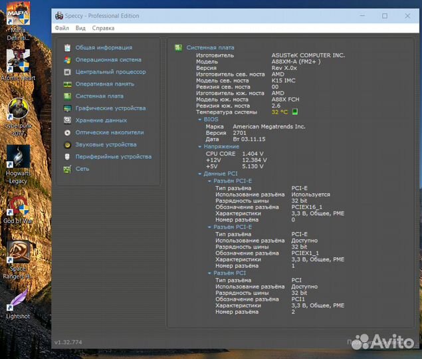Launch the Lightshot desktop shortcut
This screenshot has height=359, width=422.
pos(19,304)
